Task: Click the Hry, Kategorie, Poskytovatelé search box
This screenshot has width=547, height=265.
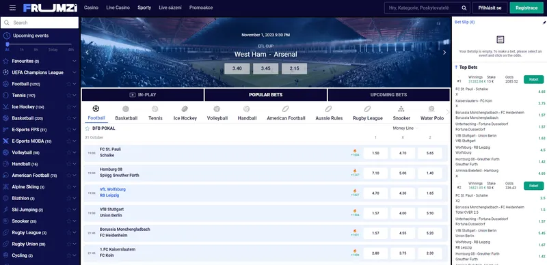Action: [x=427, y=8]
